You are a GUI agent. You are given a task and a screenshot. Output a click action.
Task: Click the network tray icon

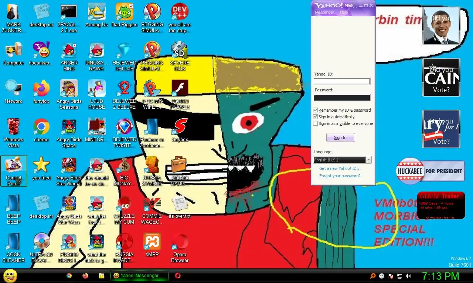pyautogui.click(x=399, y=276)
